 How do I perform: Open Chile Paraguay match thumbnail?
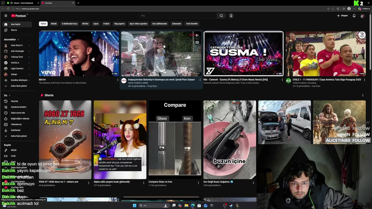pyautogui.click(x=326, y=54)
